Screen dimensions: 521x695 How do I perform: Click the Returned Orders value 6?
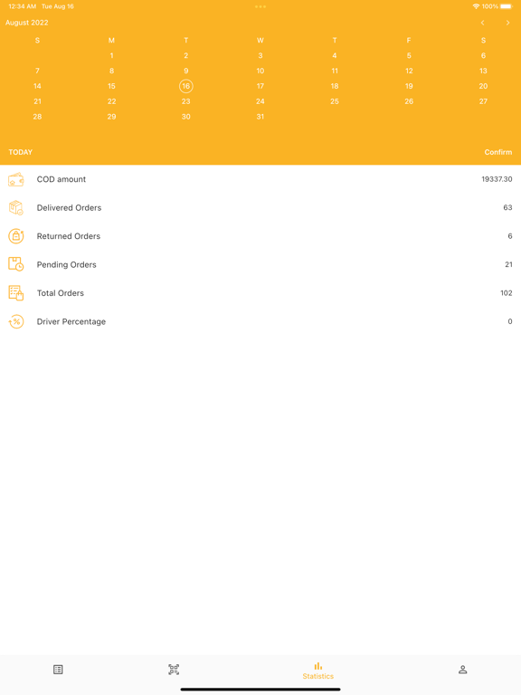click(x=510, y=236)
